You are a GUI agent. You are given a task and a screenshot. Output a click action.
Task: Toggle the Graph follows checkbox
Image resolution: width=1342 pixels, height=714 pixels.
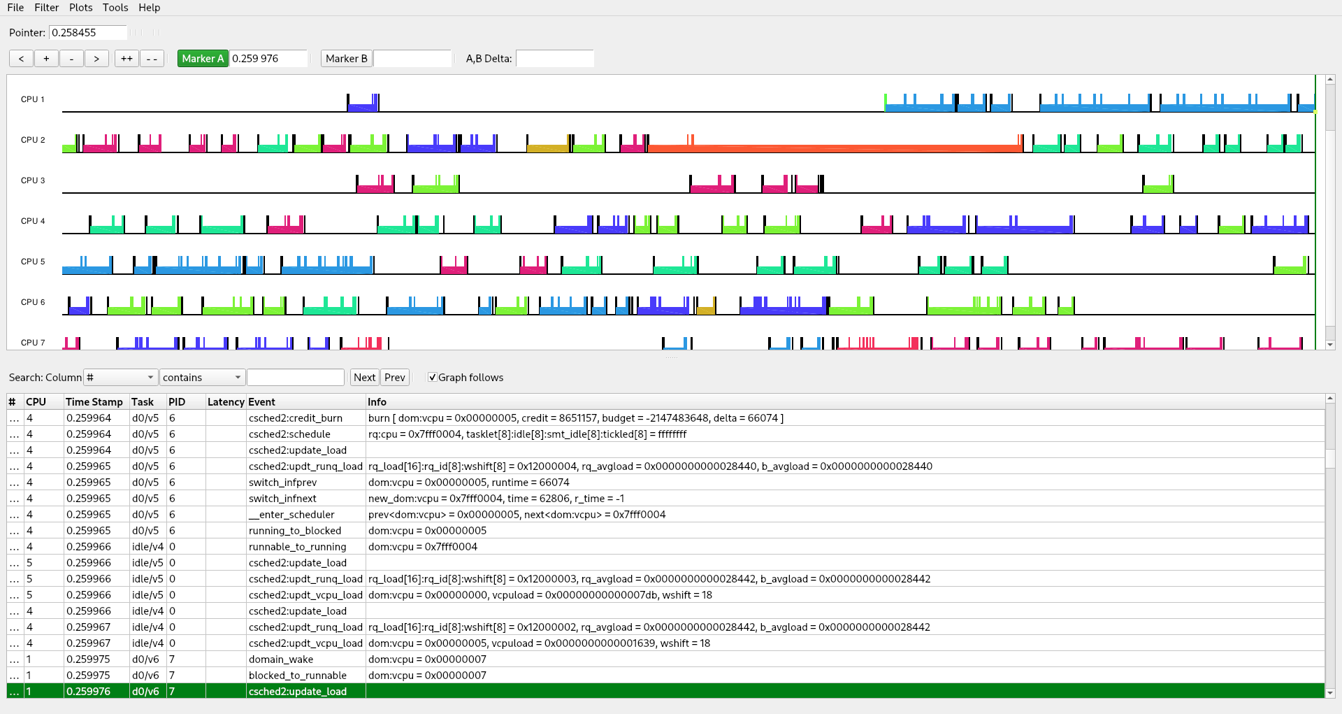coord(433,378)
